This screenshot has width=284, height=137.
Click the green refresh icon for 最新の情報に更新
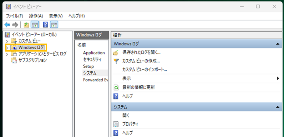point(116,88)
